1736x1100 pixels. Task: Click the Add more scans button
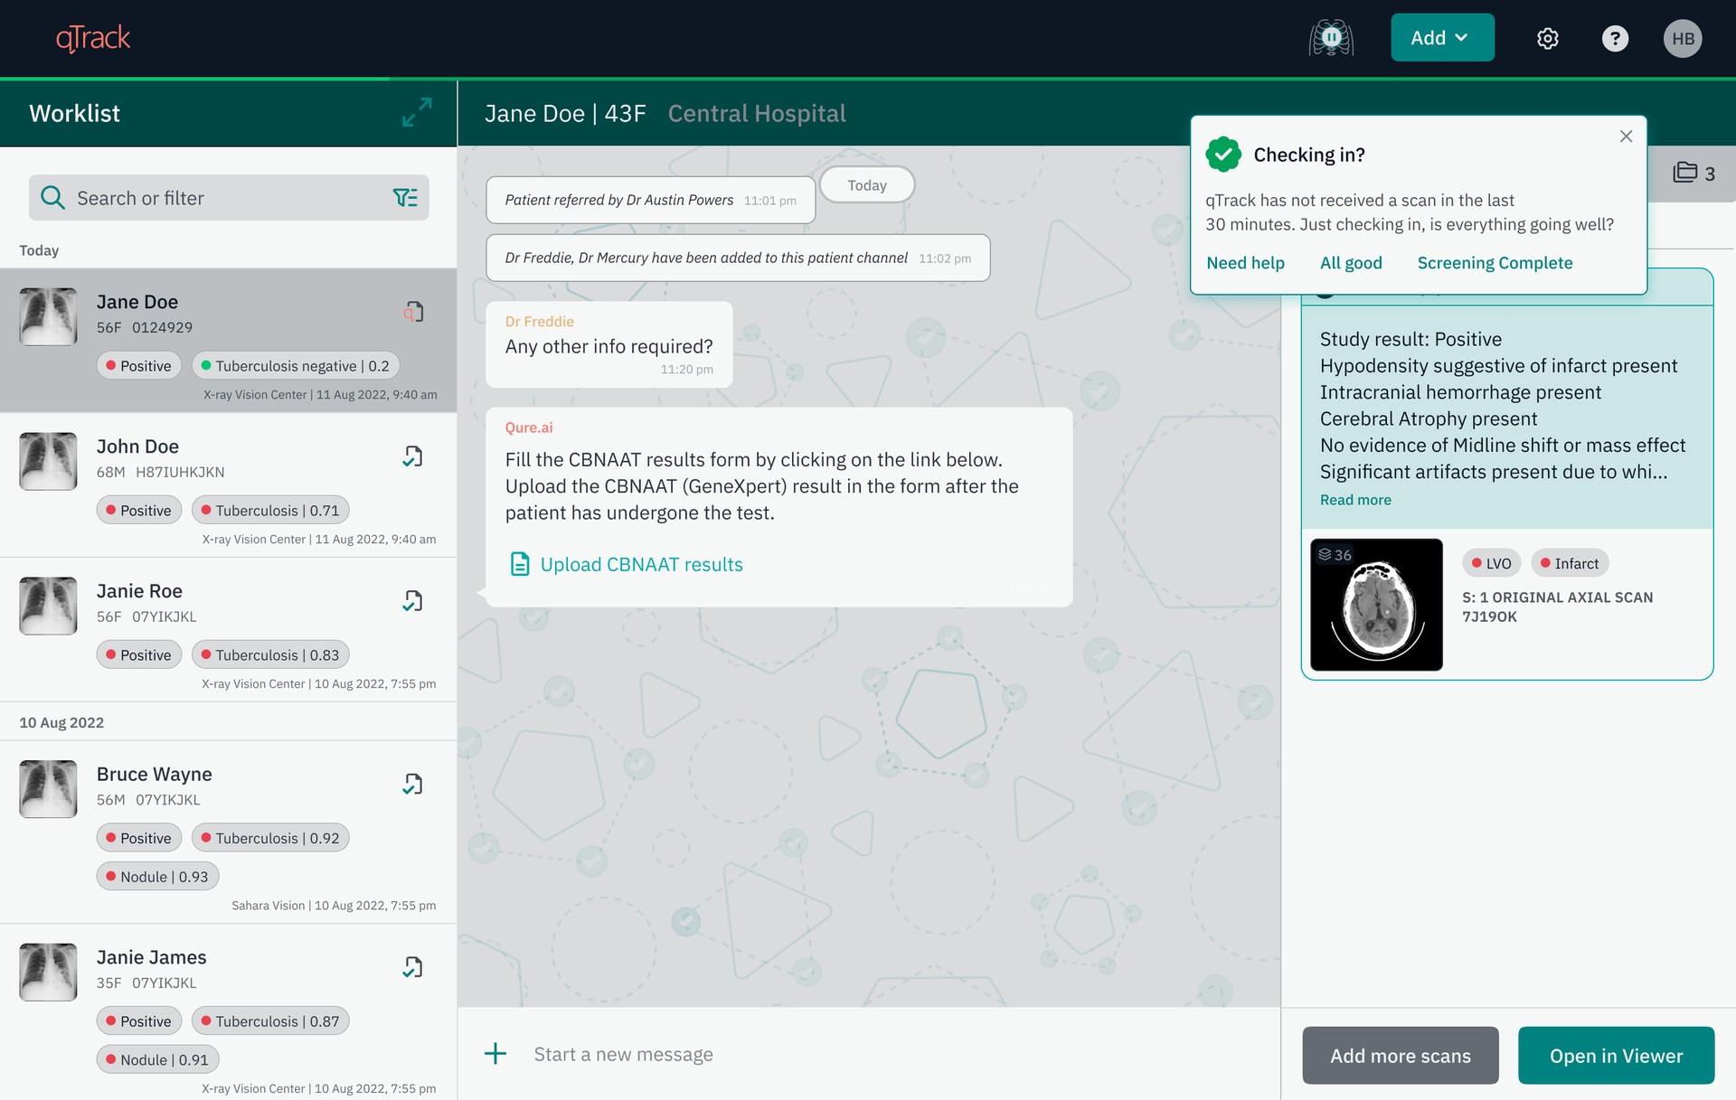point(1400,1055)
